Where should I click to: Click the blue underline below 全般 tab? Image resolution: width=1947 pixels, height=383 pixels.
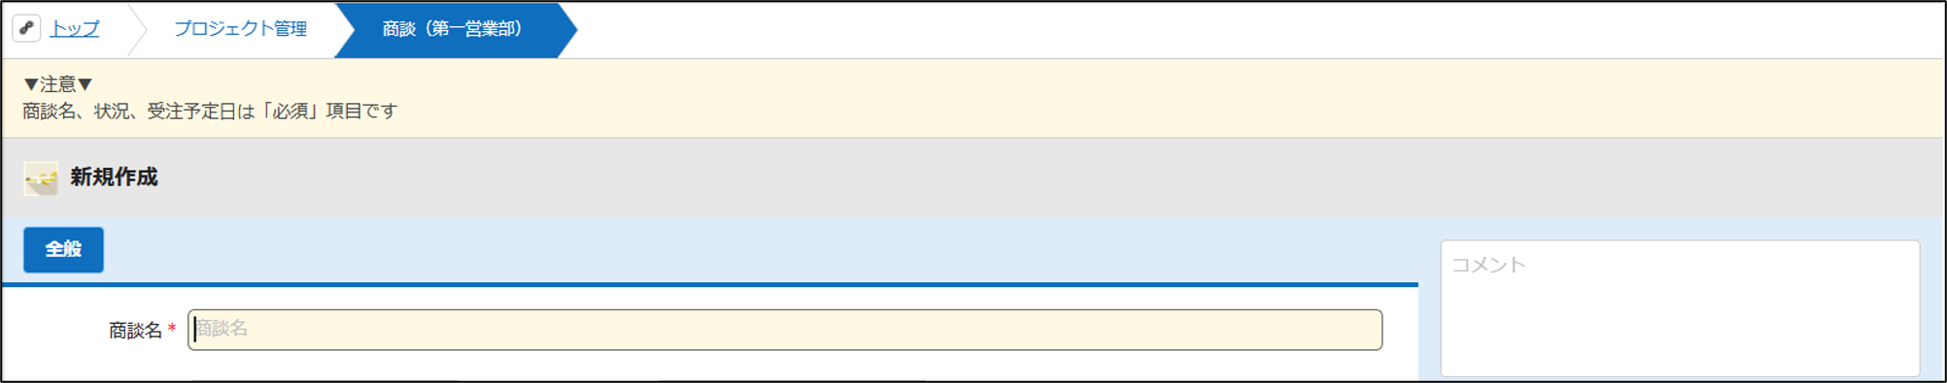710,285
